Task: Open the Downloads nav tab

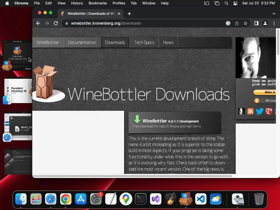Action: tap(115, 42)
